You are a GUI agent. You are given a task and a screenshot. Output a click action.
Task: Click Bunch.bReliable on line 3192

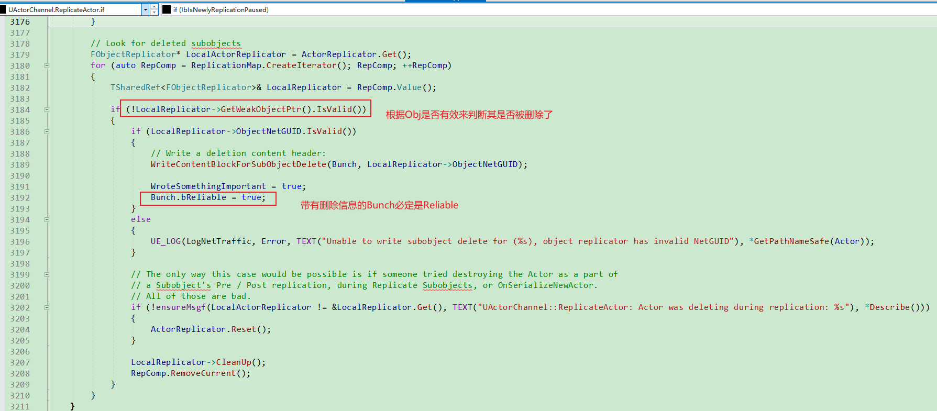189,197
